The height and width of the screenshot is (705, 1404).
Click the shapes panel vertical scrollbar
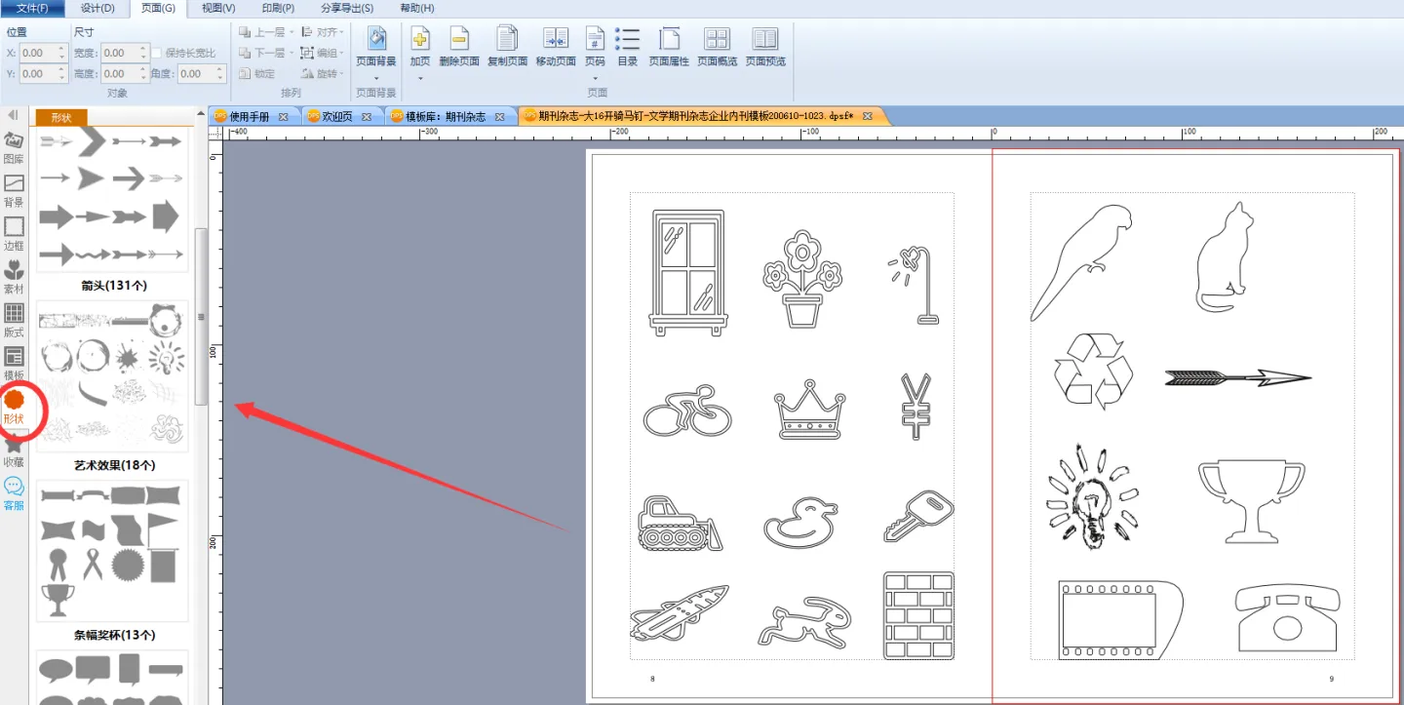pyautogui.click(x=201, y=316)
